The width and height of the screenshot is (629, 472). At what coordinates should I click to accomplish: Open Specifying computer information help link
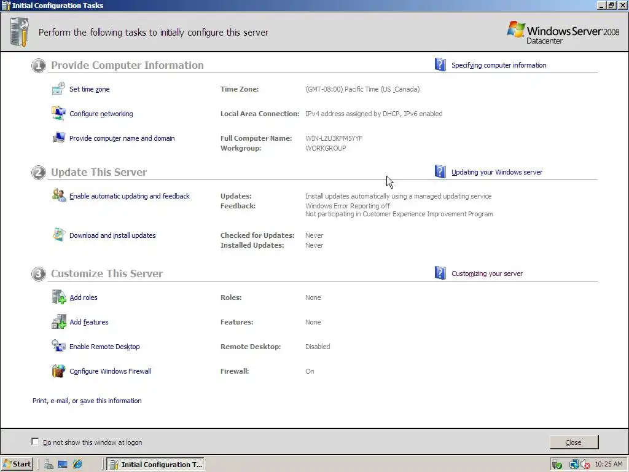pyautogui.click(x=499, y=65)
